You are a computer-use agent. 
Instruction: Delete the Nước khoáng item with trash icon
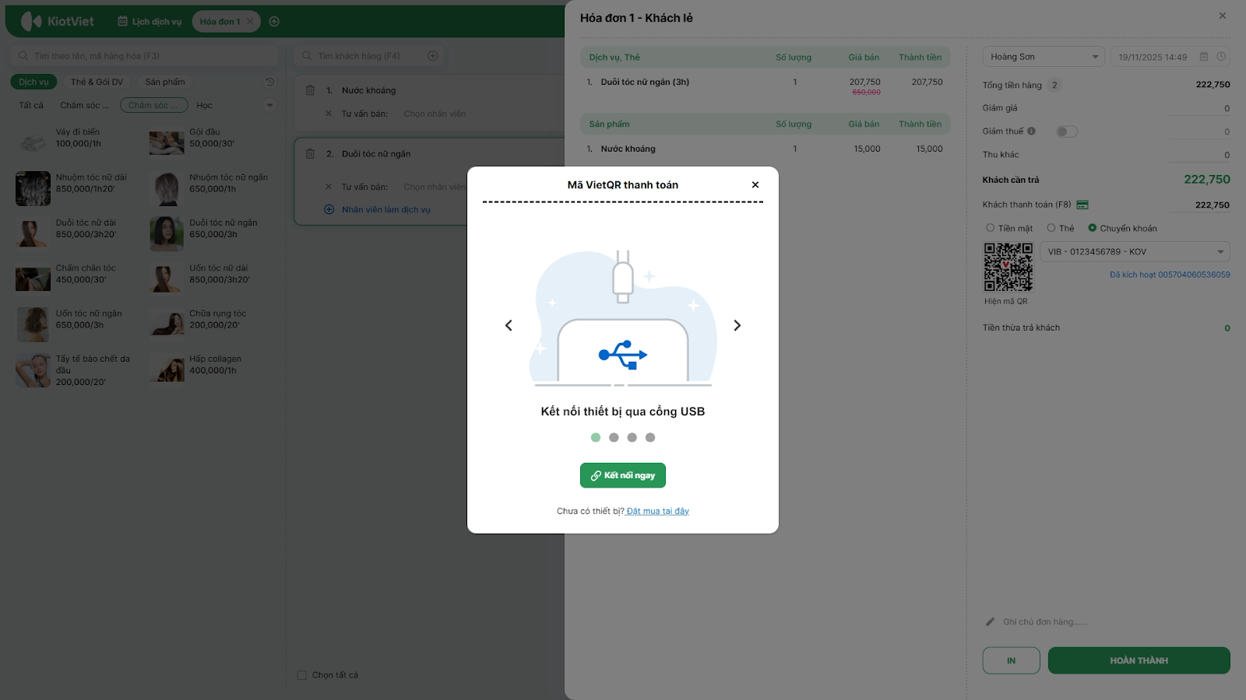(310, 90)
